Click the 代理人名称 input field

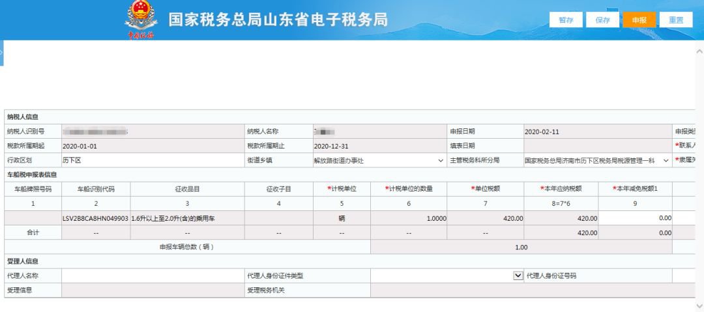[153, 276]
